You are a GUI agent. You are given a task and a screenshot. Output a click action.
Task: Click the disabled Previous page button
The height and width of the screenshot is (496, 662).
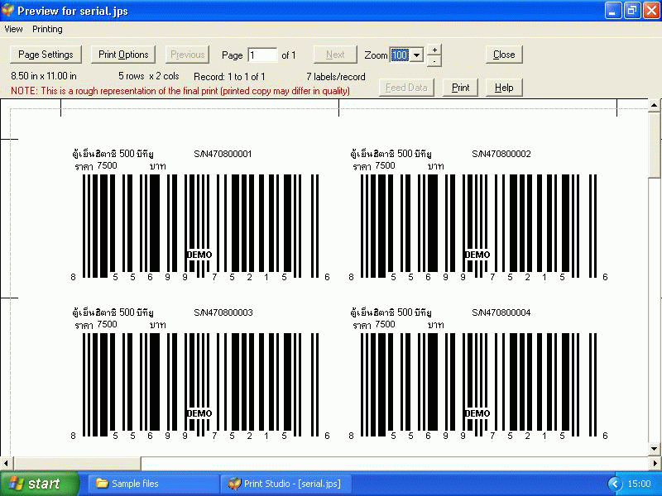pyautogui.click(x=188, y=55)
